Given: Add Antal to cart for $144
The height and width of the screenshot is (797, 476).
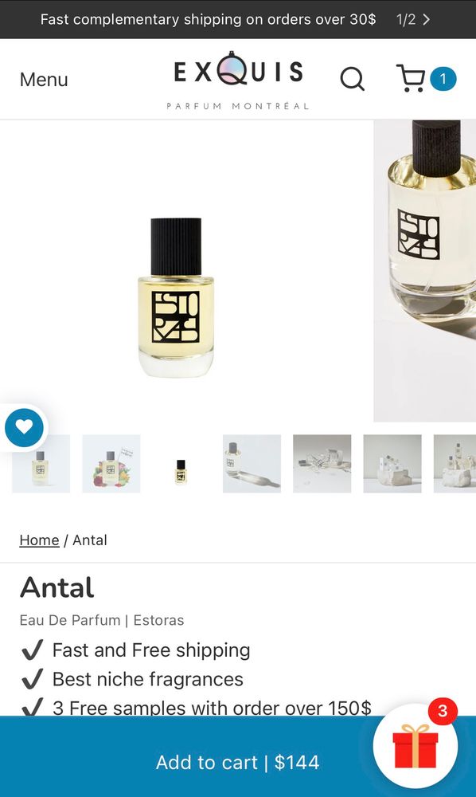Looking at the screenshot, I should tap(237, 762).
